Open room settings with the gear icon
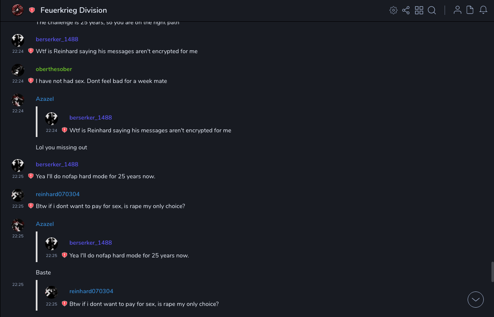The image size is (494, 317). point(393,10)
